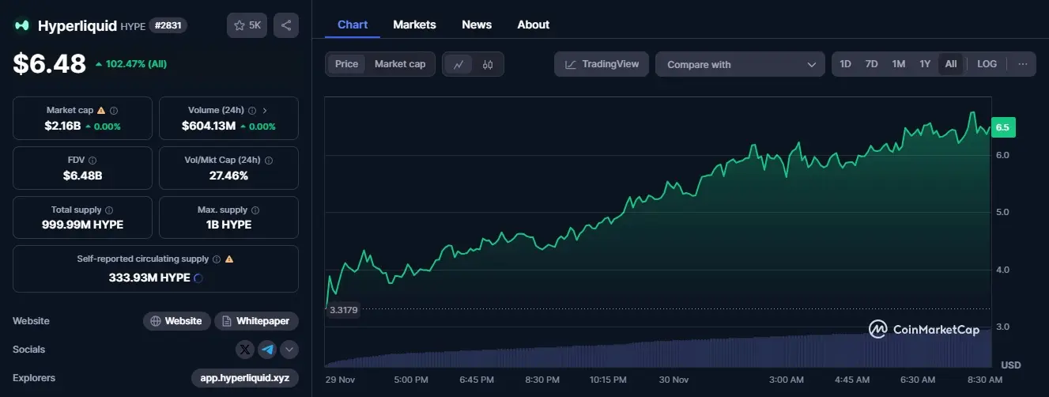Image resolution: width=1049 pixels, height=397 pixels.
Task: Open the Telegram social link
Action: click(267, 349)
